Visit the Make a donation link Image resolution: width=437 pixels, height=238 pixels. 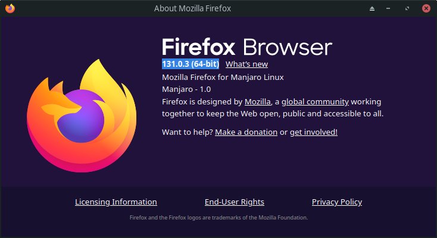(246, 132)
